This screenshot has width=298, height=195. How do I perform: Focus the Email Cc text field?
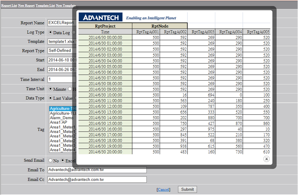pyautogui.click(x=97, y=180)
